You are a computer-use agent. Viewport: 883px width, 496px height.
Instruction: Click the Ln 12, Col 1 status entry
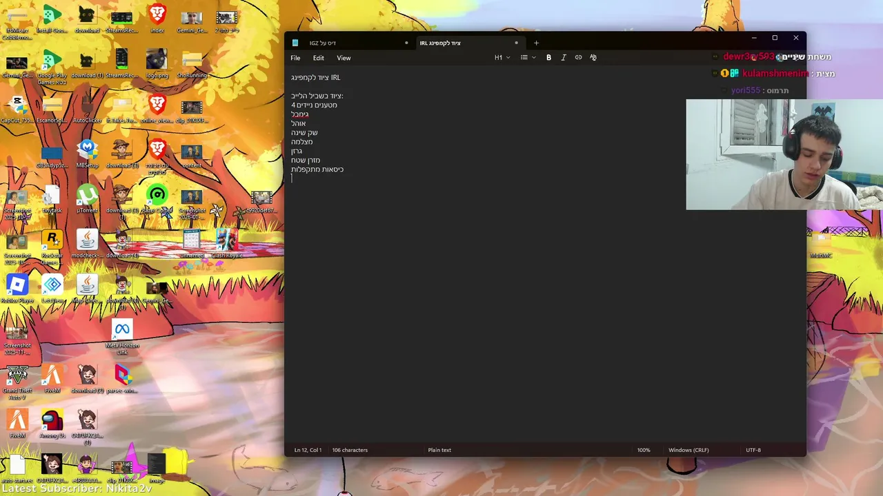point(308,450)
